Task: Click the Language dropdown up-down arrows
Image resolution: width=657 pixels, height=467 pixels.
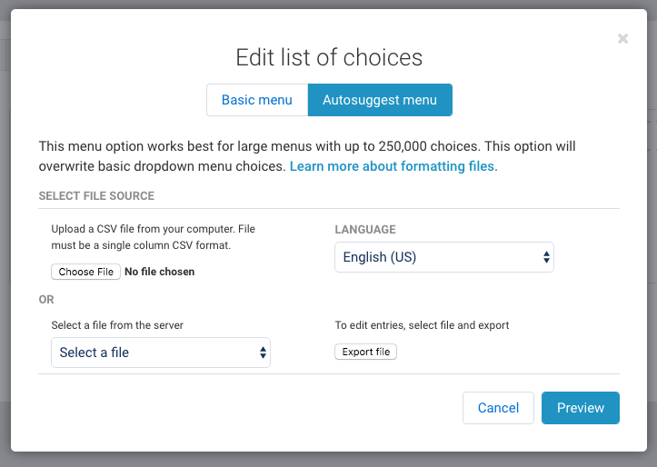Action: click(x=546, y=257)
